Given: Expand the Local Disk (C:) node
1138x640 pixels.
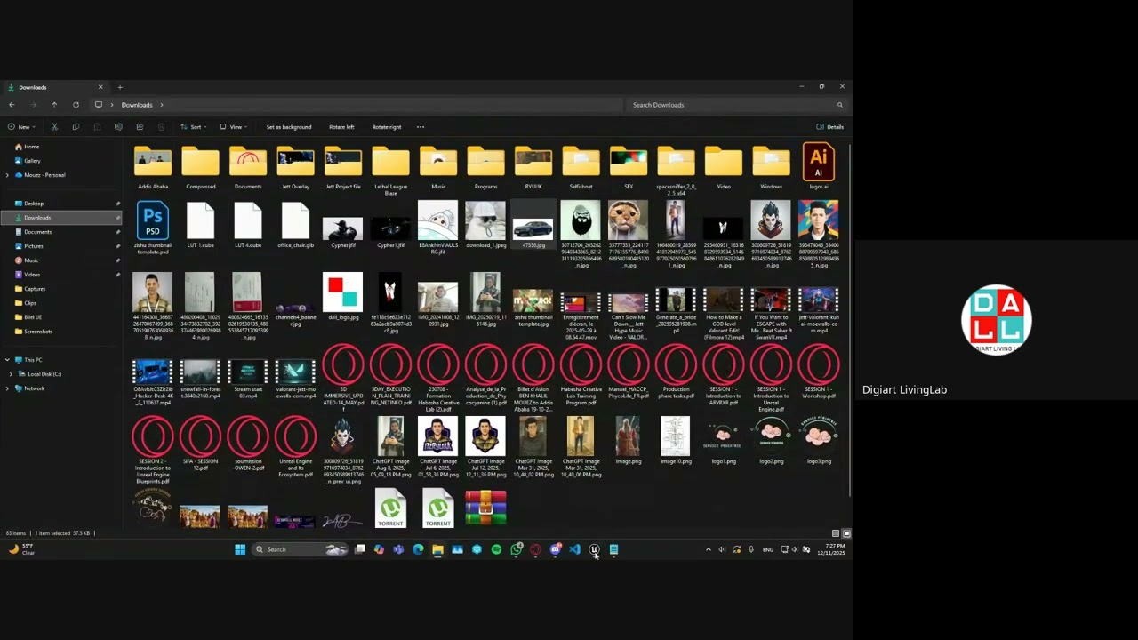Looking at the screenshot, I should click(11, 374).
